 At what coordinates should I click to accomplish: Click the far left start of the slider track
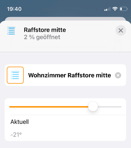10,107
